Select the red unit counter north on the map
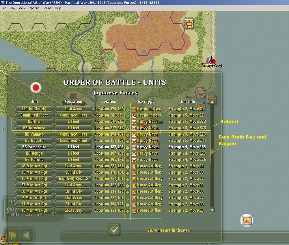Viewport: 289px width, 245px height. (x=189, y=24)
